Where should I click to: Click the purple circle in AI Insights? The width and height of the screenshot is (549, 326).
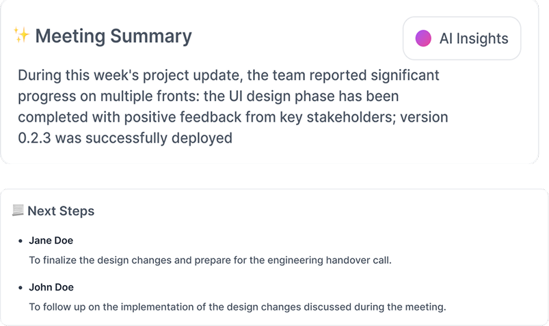(423, 38)
